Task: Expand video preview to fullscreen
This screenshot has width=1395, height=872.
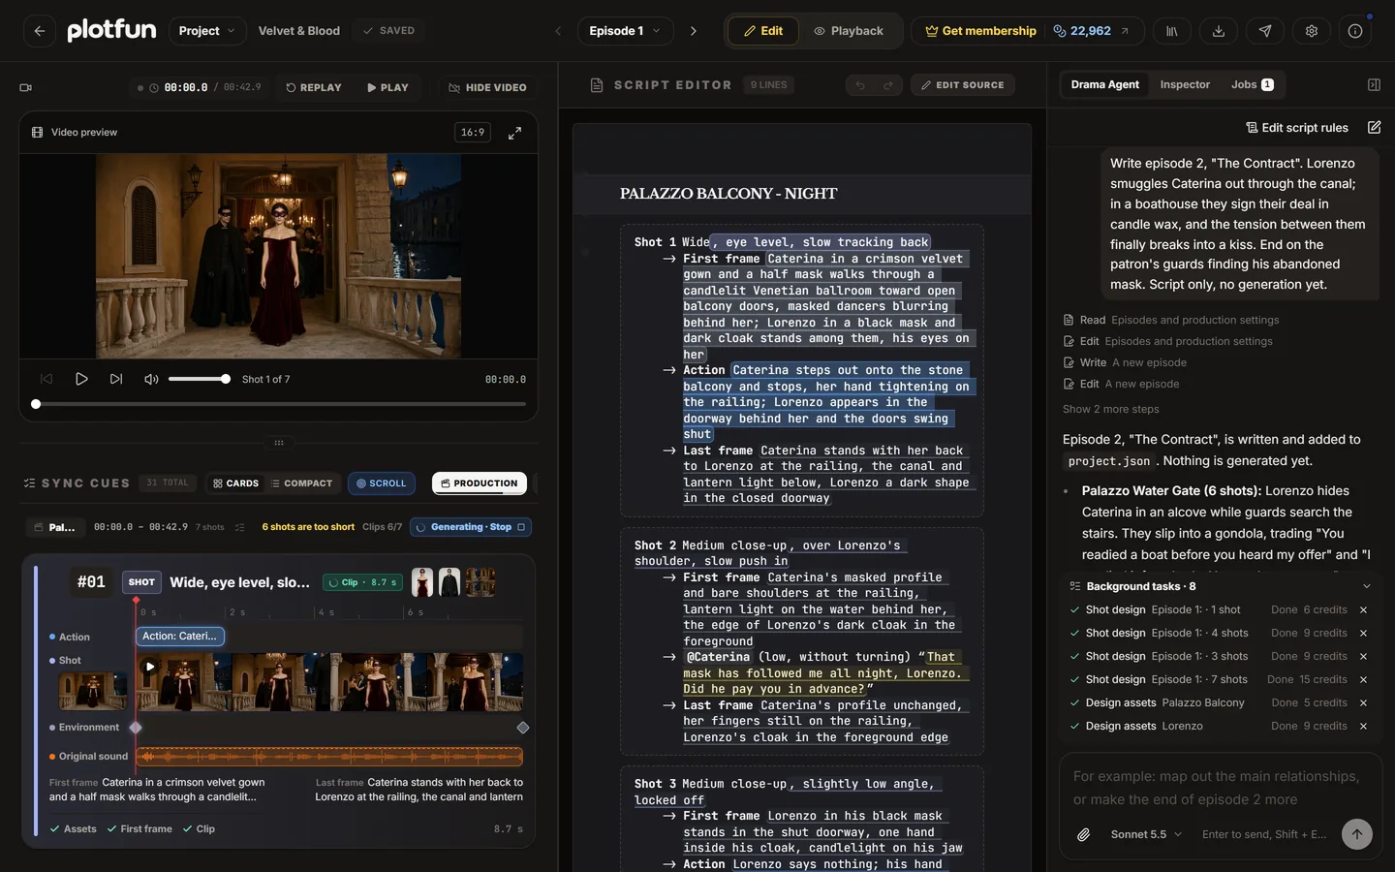Action: click(x=515, y=133)
